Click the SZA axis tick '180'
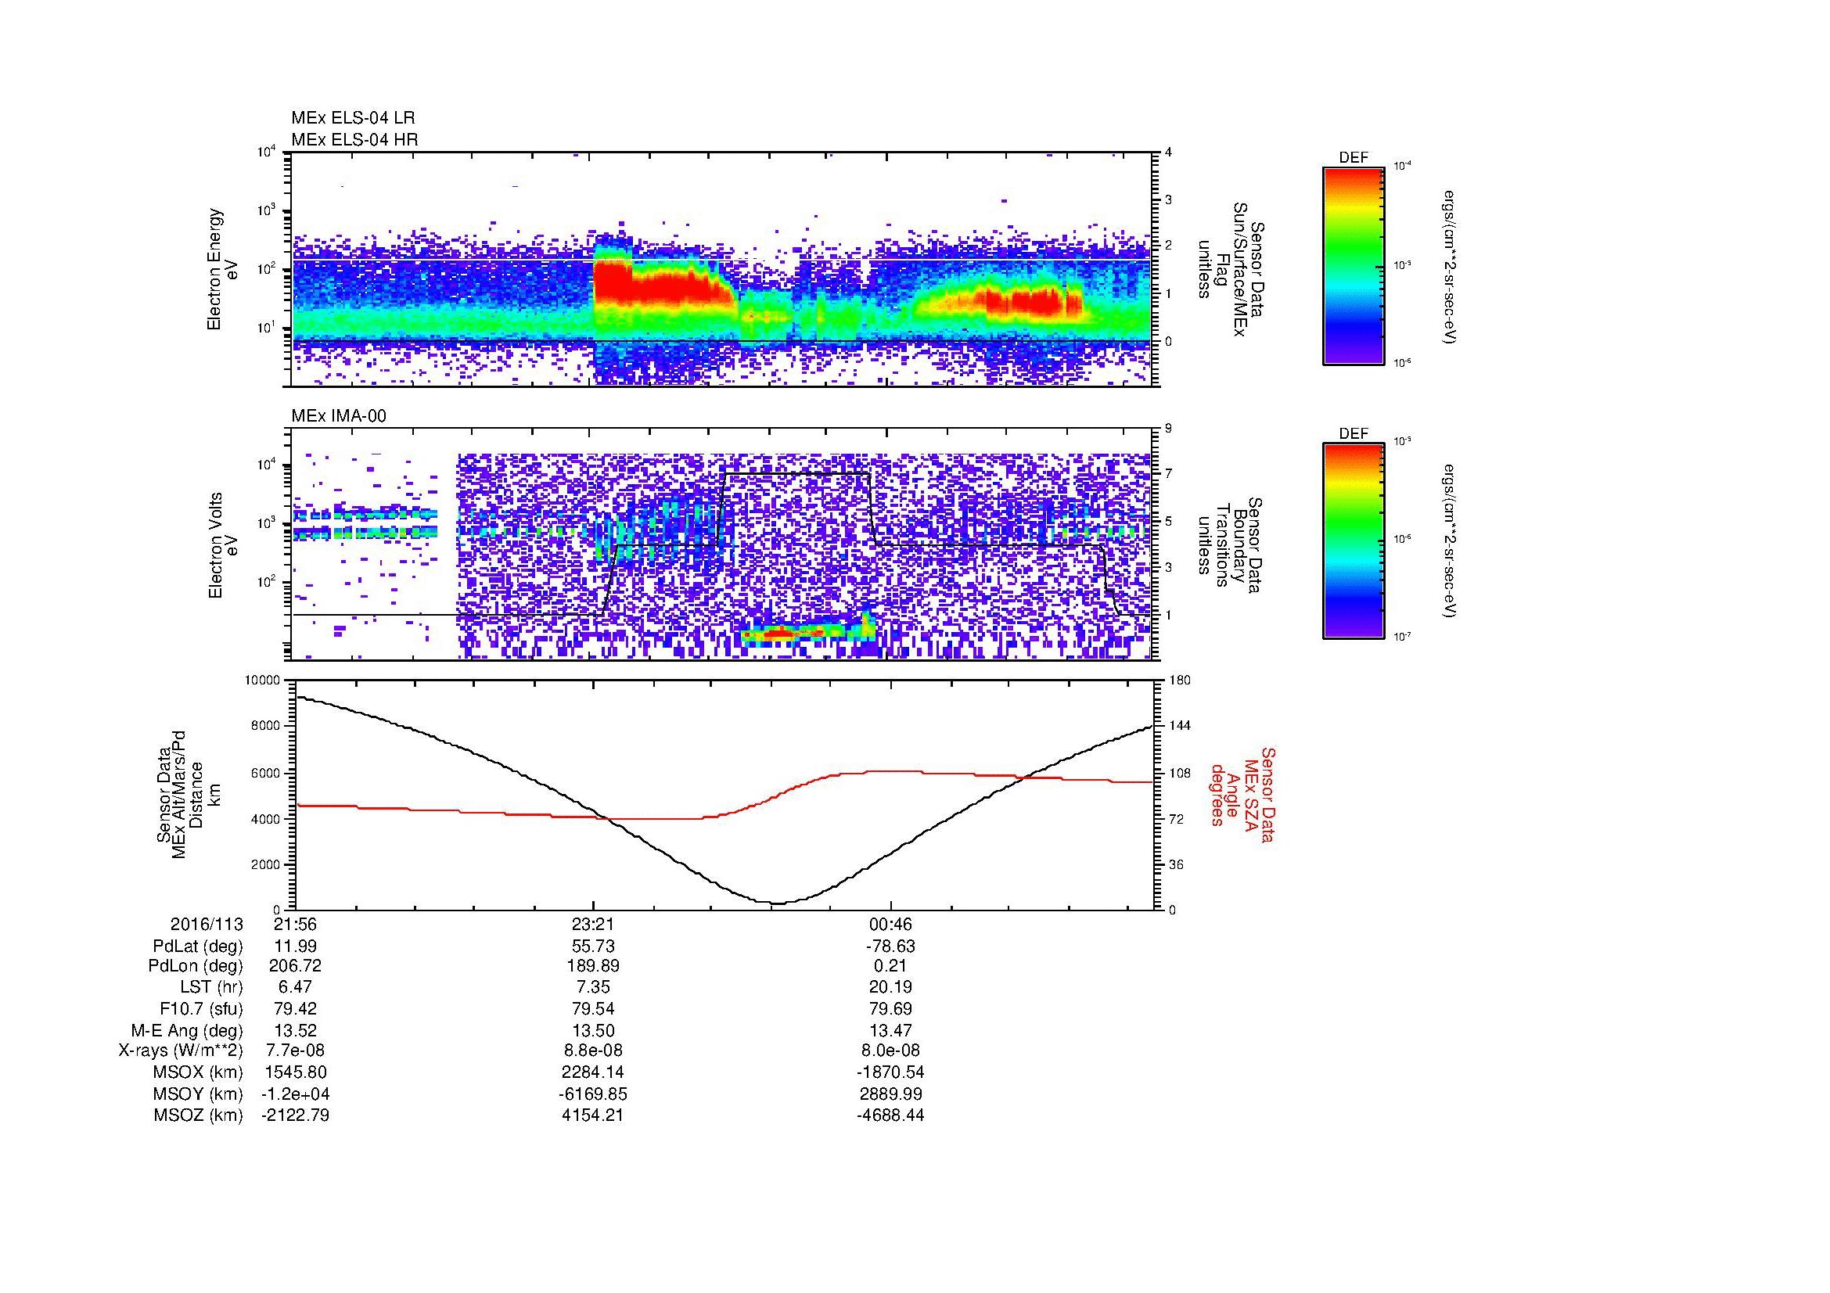 click(x=1181, y=681)
